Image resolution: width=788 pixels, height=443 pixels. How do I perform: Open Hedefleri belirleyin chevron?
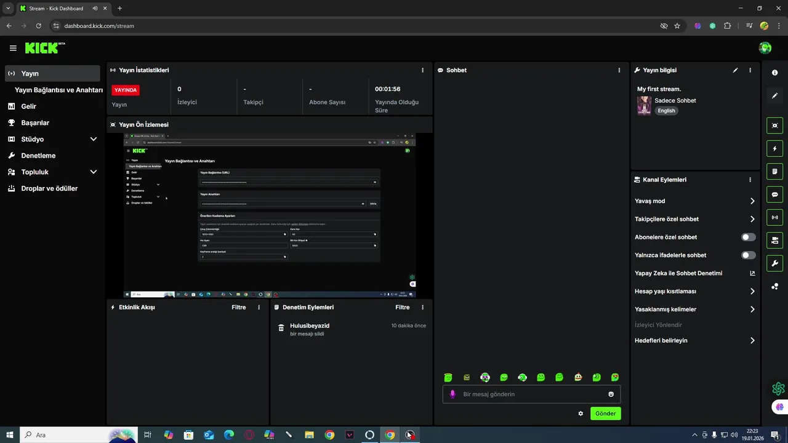pos(752,340)
